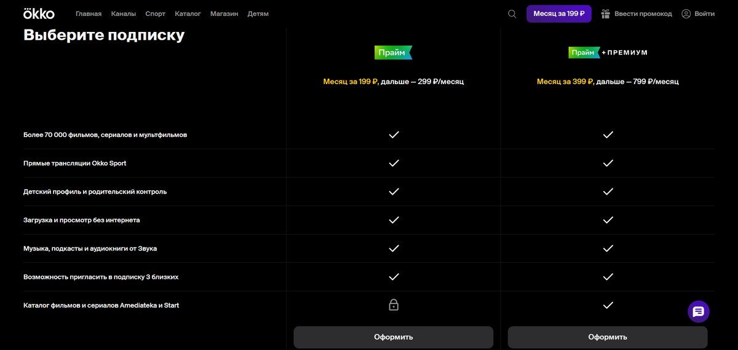Click Премиум checkmark for Amediateka и Start row
The width and height of the screenshot is (738, 350).
click(608, 305)
